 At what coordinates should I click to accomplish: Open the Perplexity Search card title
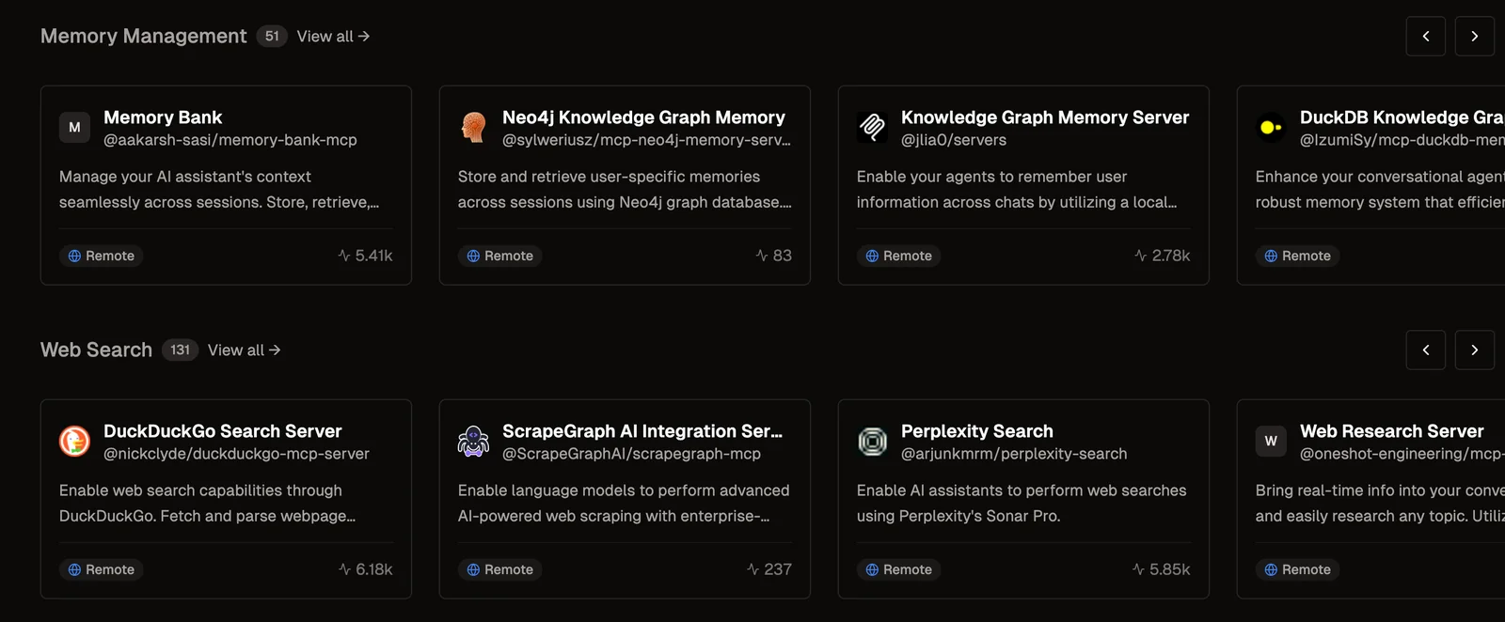(976, 431)
